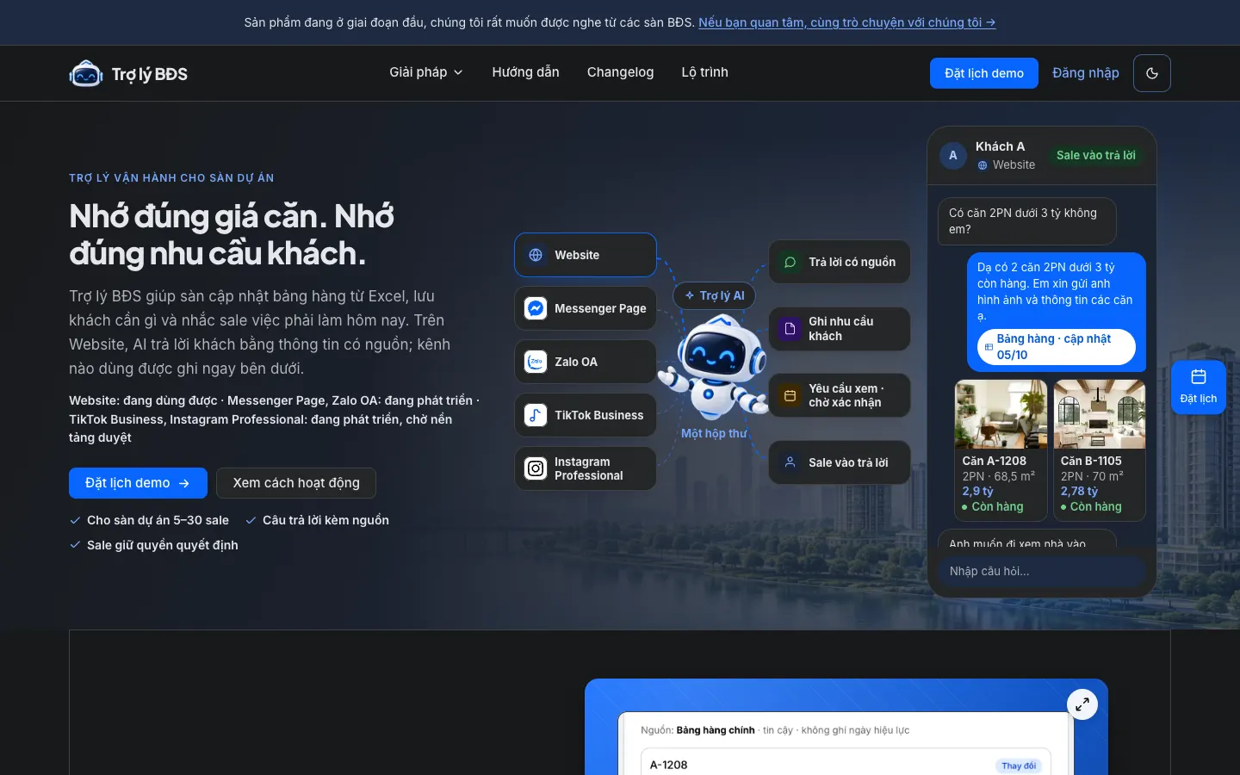Select the Website channel globe icon

536,255
